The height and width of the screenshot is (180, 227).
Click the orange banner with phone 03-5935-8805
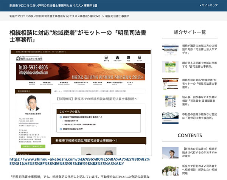click(81, 71)
